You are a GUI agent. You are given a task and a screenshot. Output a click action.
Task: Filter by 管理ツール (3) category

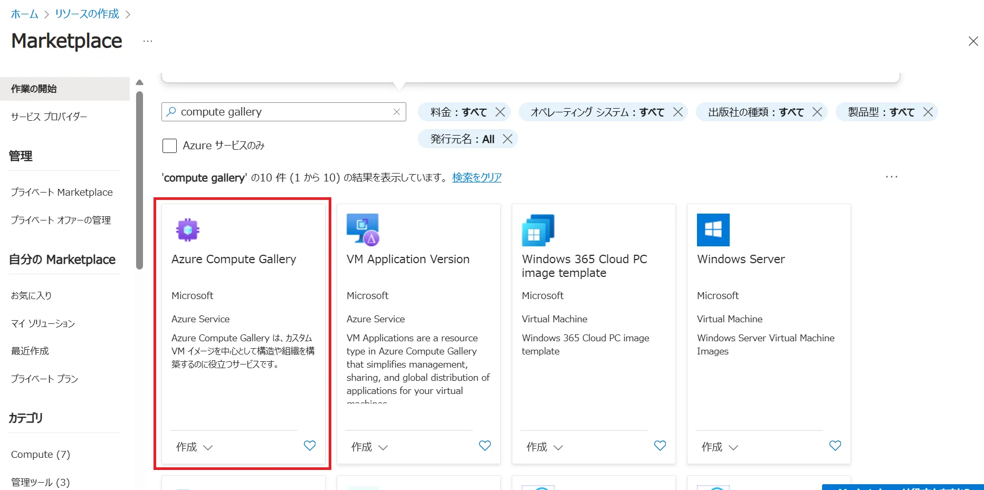[40, 482]
